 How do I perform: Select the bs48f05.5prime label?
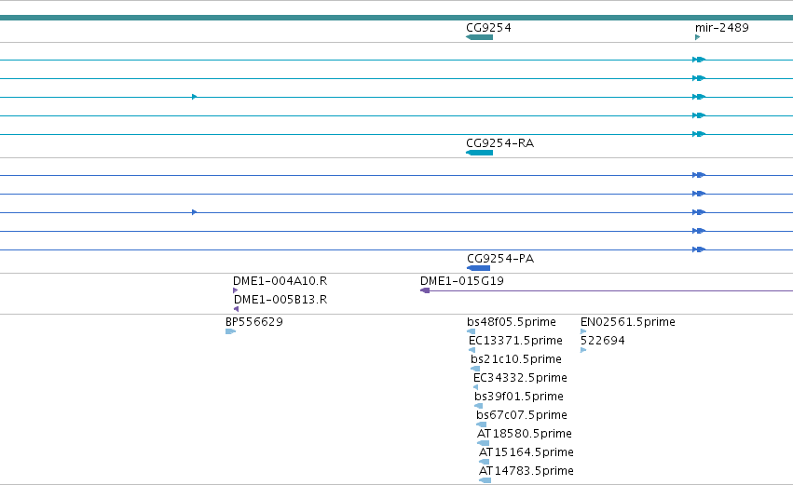click(x=512, y=322)
